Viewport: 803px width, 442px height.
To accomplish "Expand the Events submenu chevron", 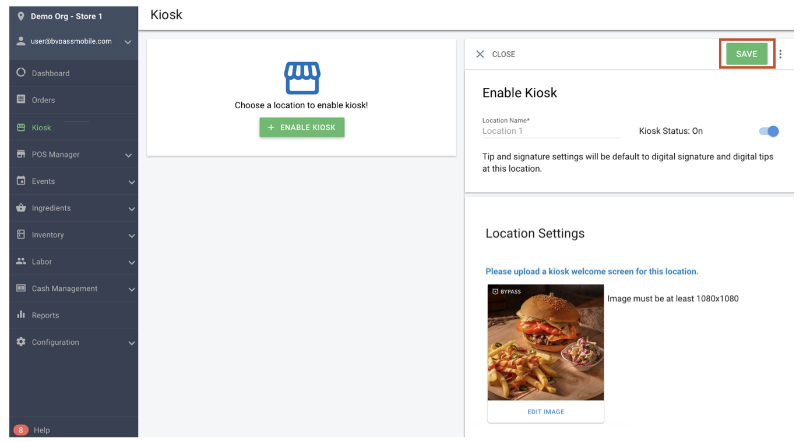I will coord(132,182).
